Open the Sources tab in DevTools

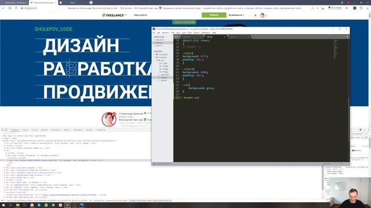coord(35,129)
